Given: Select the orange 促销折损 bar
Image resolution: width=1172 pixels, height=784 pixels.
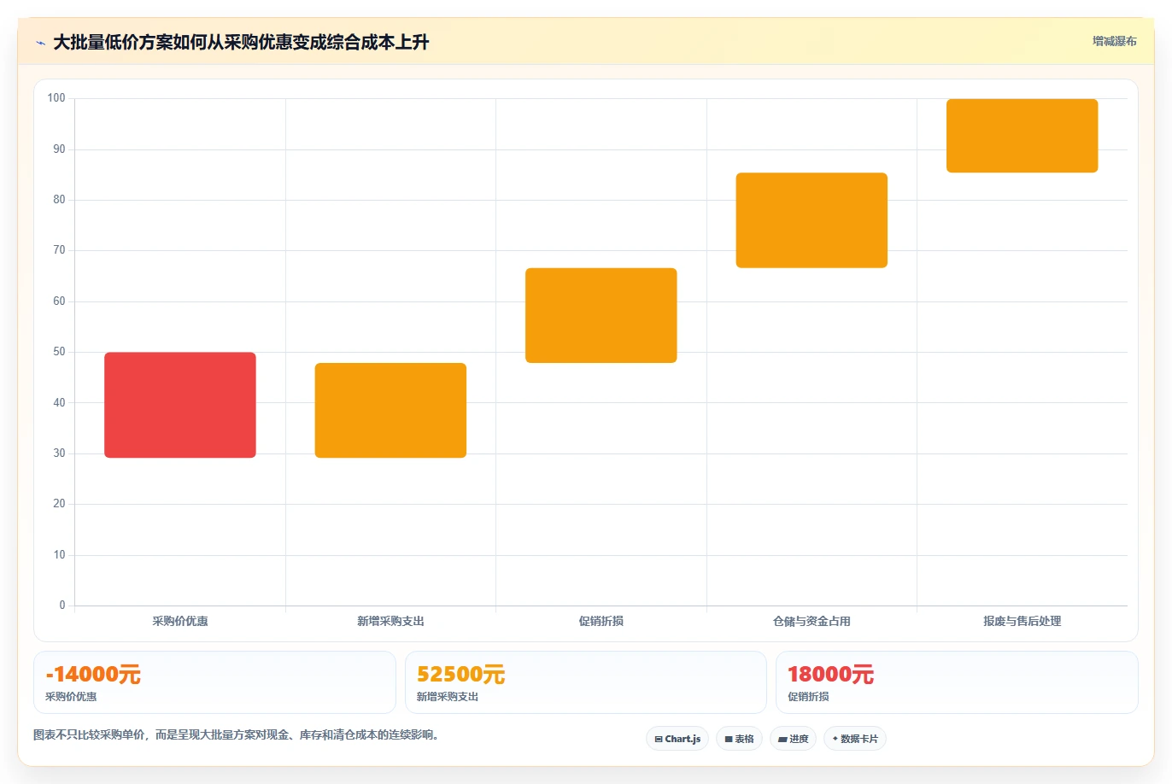Looking at the screenshot, I should click(x=601, y=316).
